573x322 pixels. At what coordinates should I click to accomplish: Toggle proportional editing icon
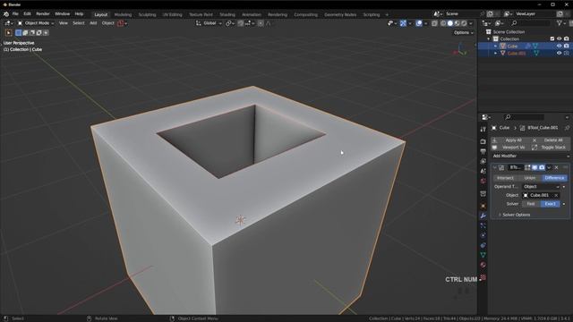point(261,23)
